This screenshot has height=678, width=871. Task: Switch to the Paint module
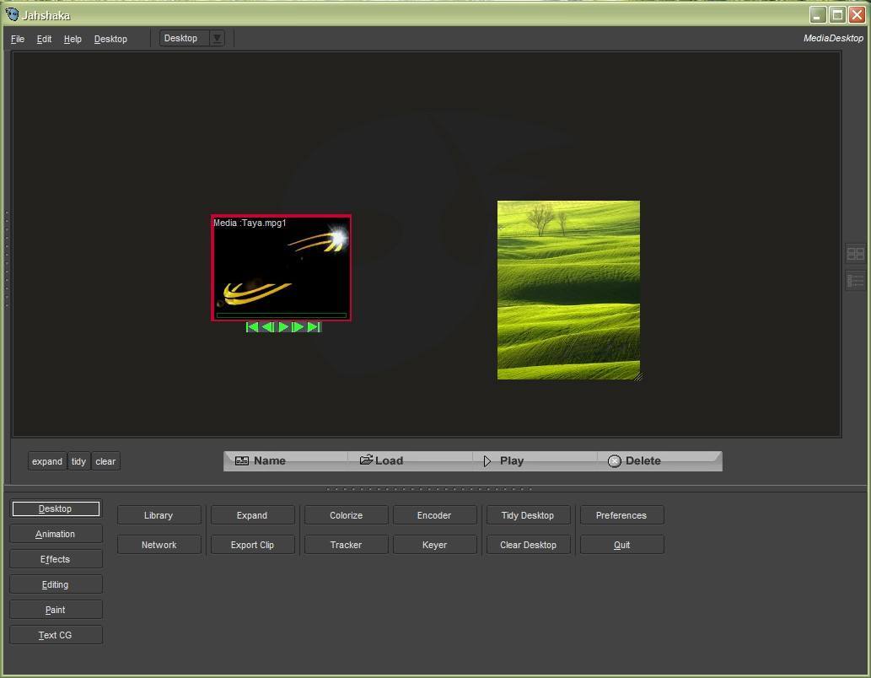pos(56,610)
